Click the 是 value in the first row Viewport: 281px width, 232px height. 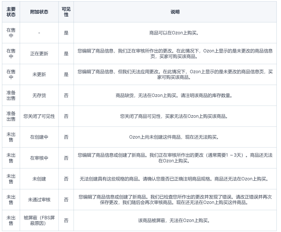point(66,33)
